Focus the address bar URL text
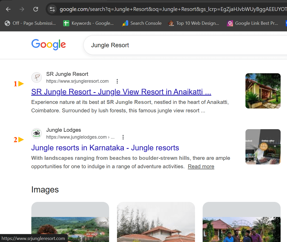Screen dimensions: 287x242 tap(173, 9)
